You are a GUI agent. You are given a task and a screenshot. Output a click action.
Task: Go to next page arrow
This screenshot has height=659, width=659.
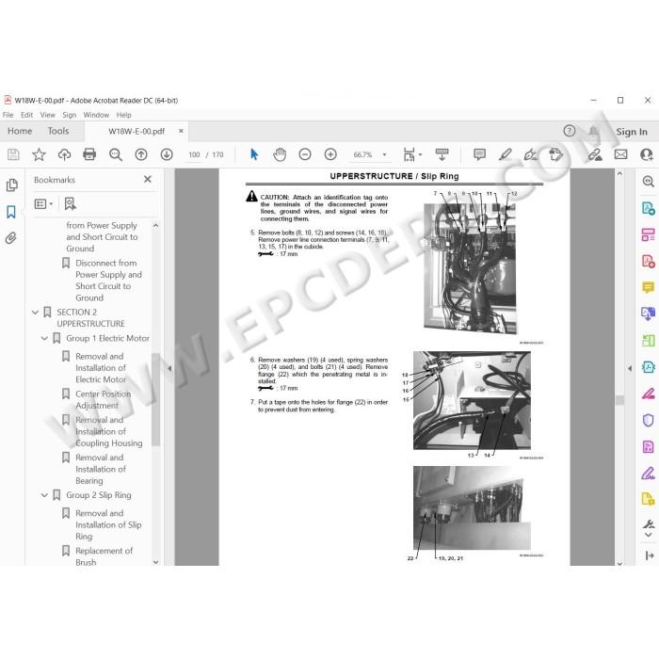point(167,154)
